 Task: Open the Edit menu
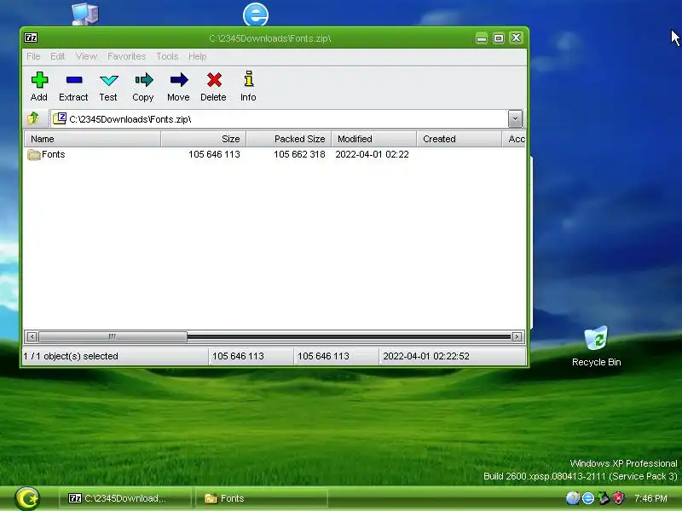pyautogui.click(x=57, y=56)
